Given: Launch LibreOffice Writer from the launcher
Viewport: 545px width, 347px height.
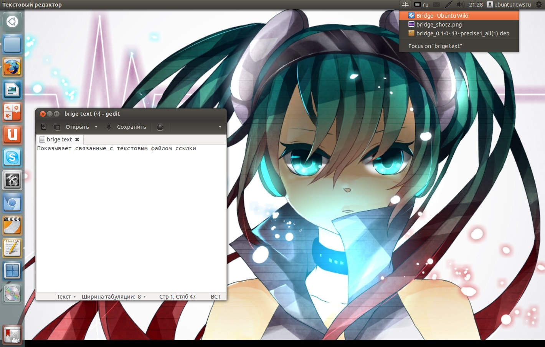Looking at the screenshot, I should tap(12, 90).
